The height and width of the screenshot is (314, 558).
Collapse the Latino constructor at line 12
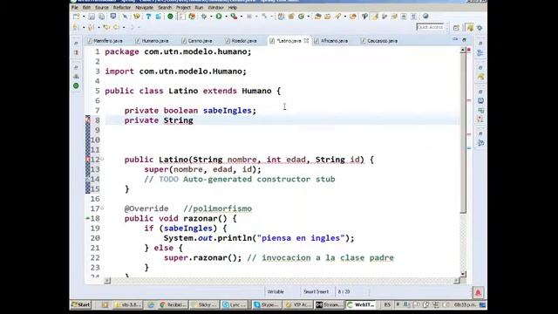[x=102, y=159]
